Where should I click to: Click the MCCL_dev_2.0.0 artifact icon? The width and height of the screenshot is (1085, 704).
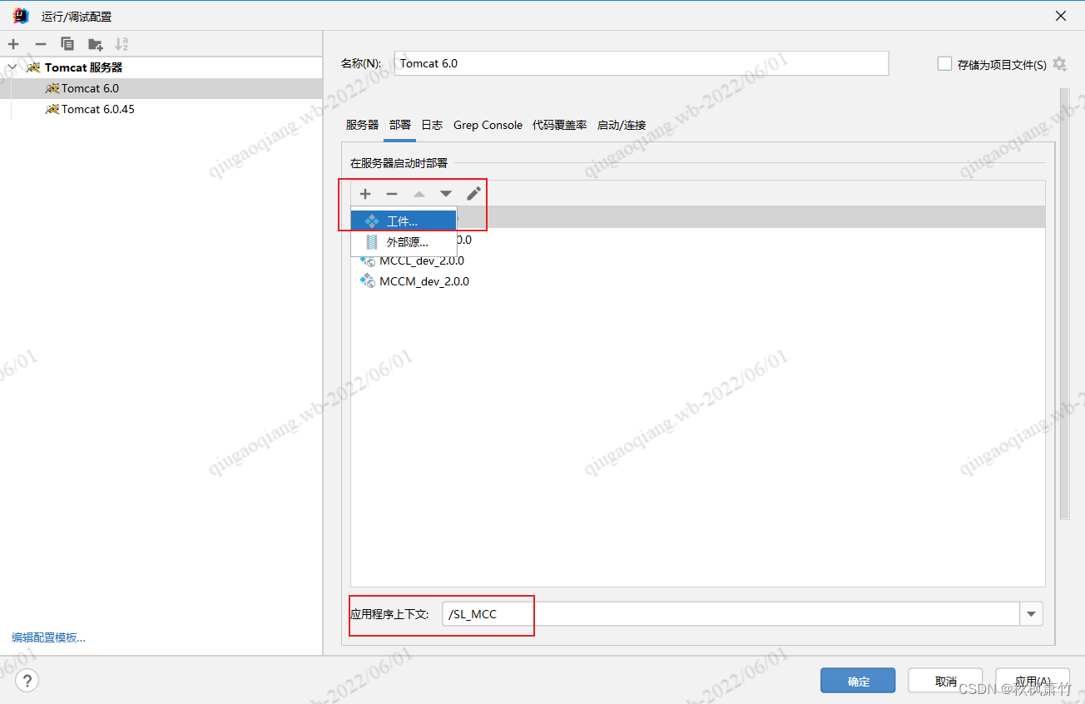(x=367, y=260)
